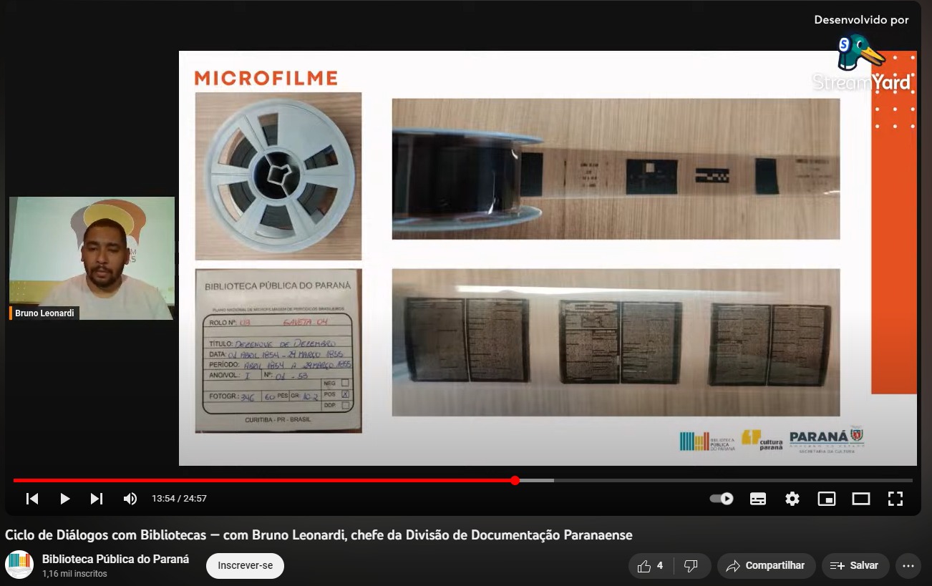Skip to the previous video
This screenshot has width=932, height=586.
point(32,499)
